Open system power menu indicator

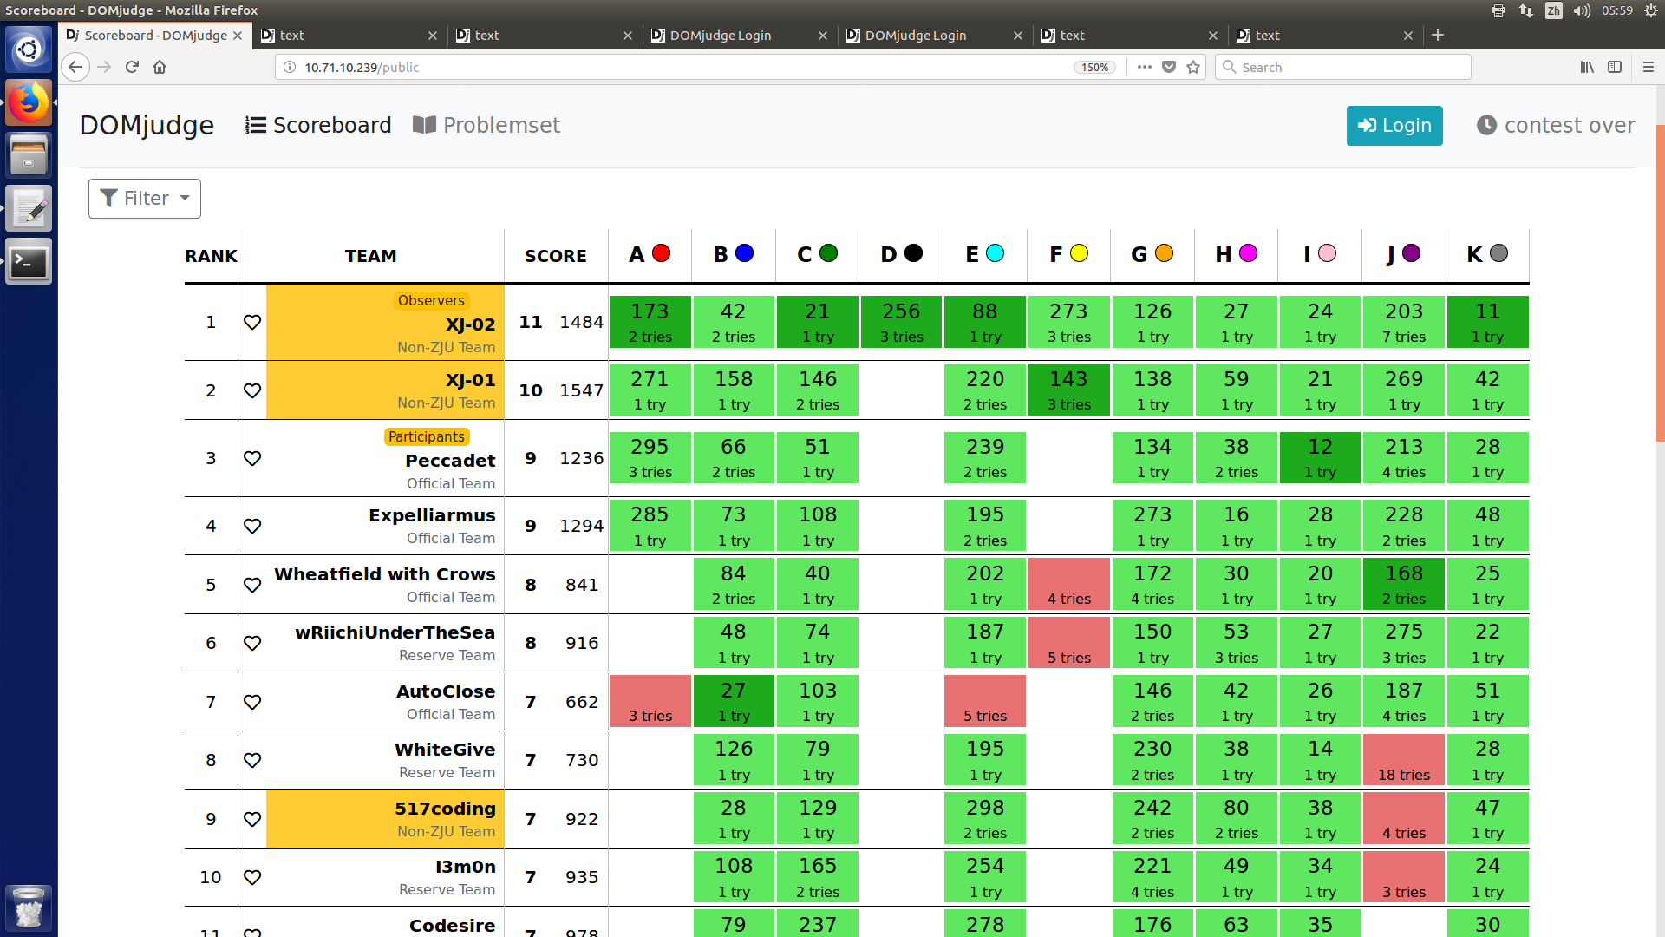point(1651,10)
